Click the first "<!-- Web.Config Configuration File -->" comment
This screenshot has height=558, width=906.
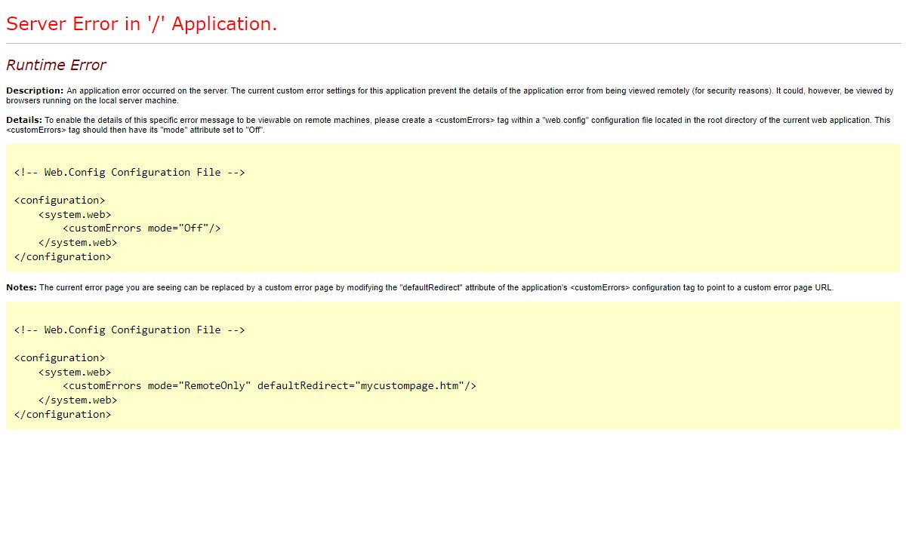point(130,172)
